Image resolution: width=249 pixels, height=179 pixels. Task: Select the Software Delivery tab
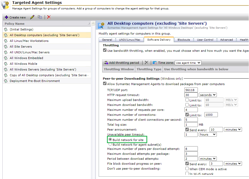(159, 40)
